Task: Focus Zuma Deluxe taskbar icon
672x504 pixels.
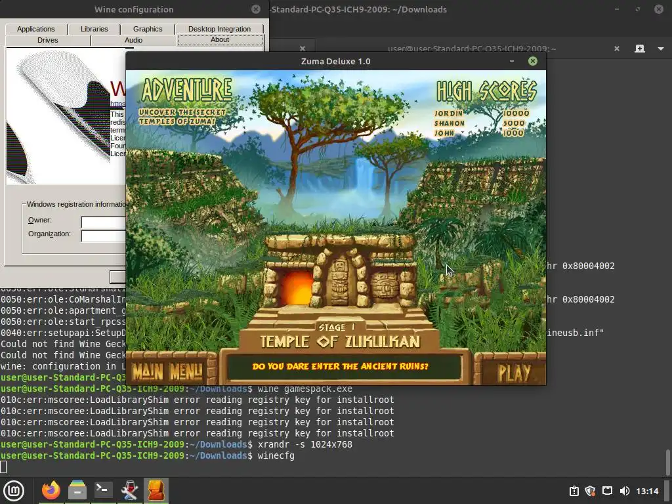Action: pos(156,491)
